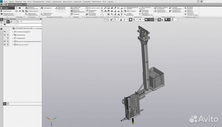Click Вставить элемент
This screenshot has height=127, width=222.
coord(189,8)
